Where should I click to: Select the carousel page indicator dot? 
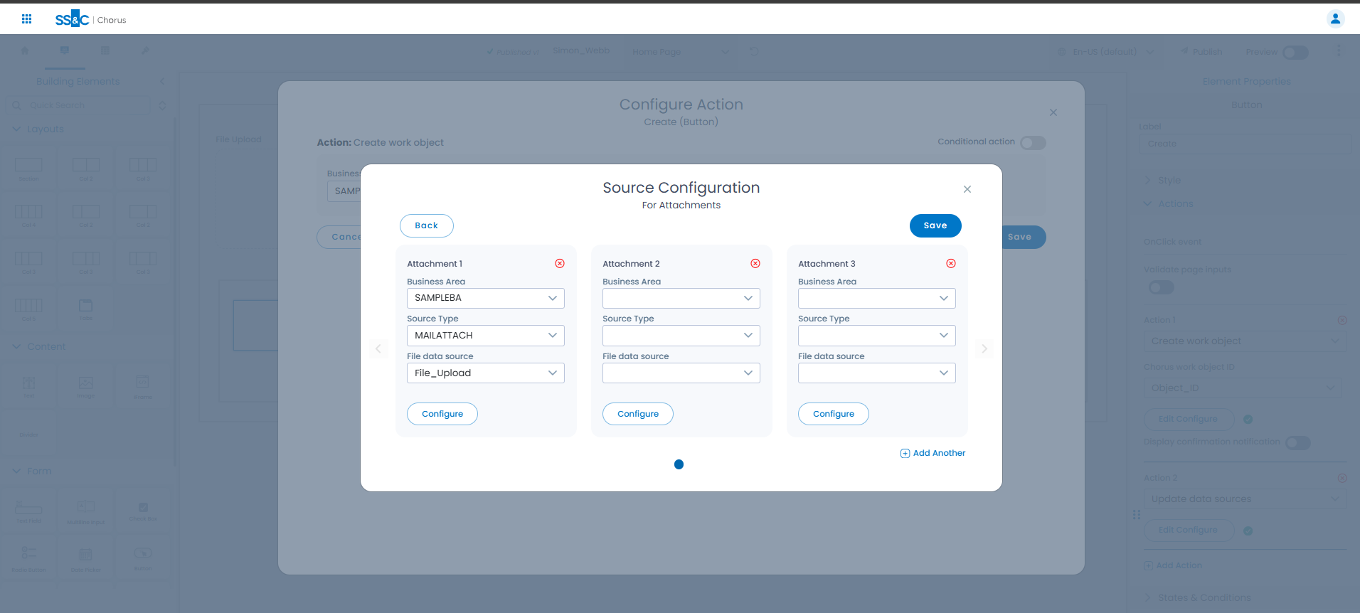point(679,464)
